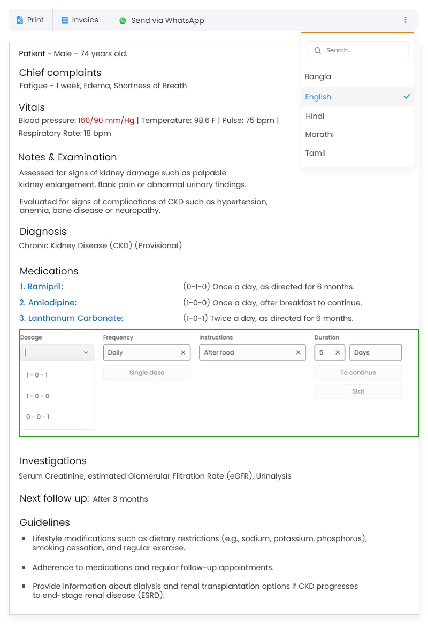The image size is (428, 631).
Task: Select Hindi from the language list
Action: click(315, 116)
